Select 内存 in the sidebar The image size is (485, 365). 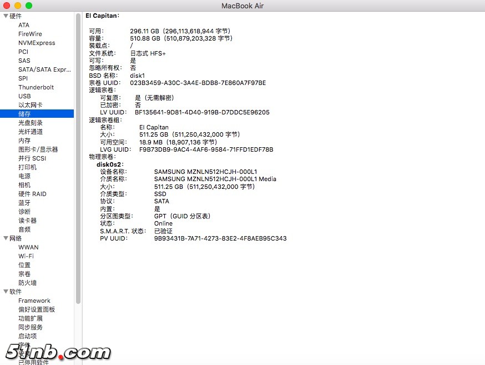(24, 141)
